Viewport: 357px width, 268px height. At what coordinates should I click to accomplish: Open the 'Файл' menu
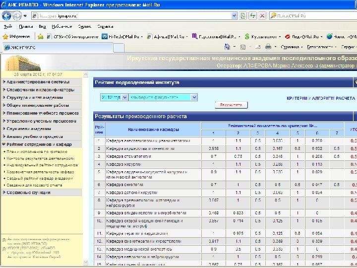click(x=8, y=26)
